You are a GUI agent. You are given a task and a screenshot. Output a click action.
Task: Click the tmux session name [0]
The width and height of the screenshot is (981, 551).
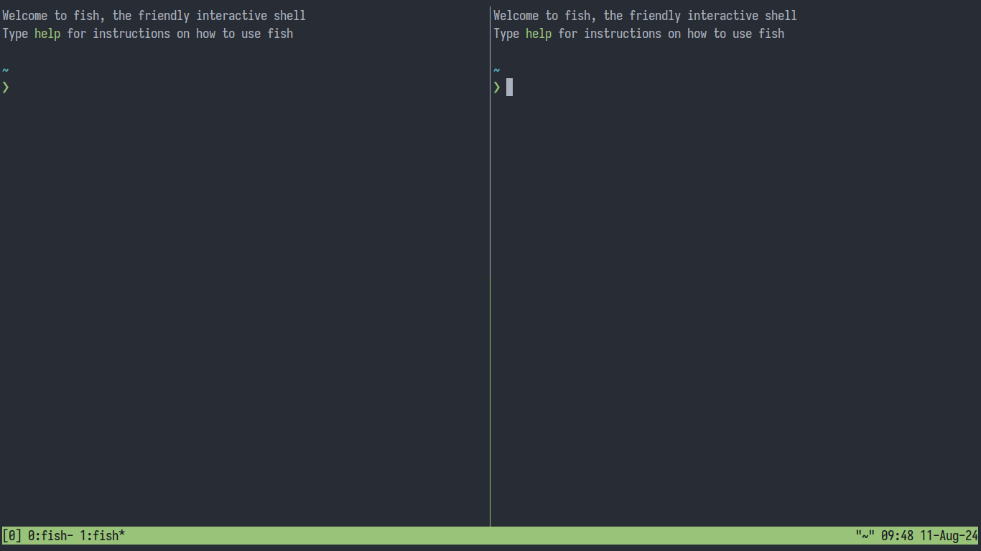tap(11, 535)
